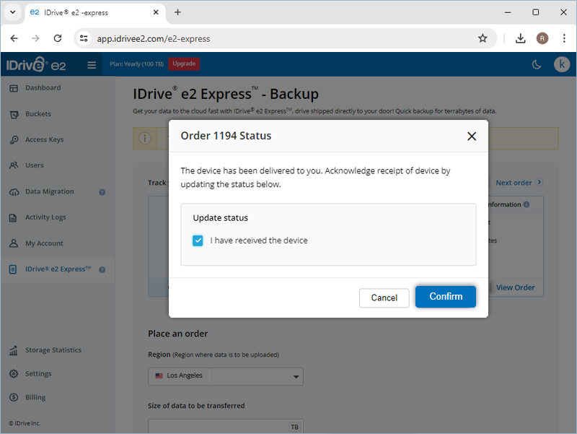Open help icon beside e2 Express
The image size is (577, 434).
pos(102,270)
